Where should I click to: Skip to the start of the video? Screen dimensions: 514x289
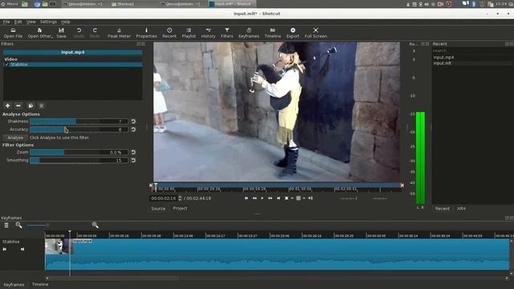pos(247,198)
